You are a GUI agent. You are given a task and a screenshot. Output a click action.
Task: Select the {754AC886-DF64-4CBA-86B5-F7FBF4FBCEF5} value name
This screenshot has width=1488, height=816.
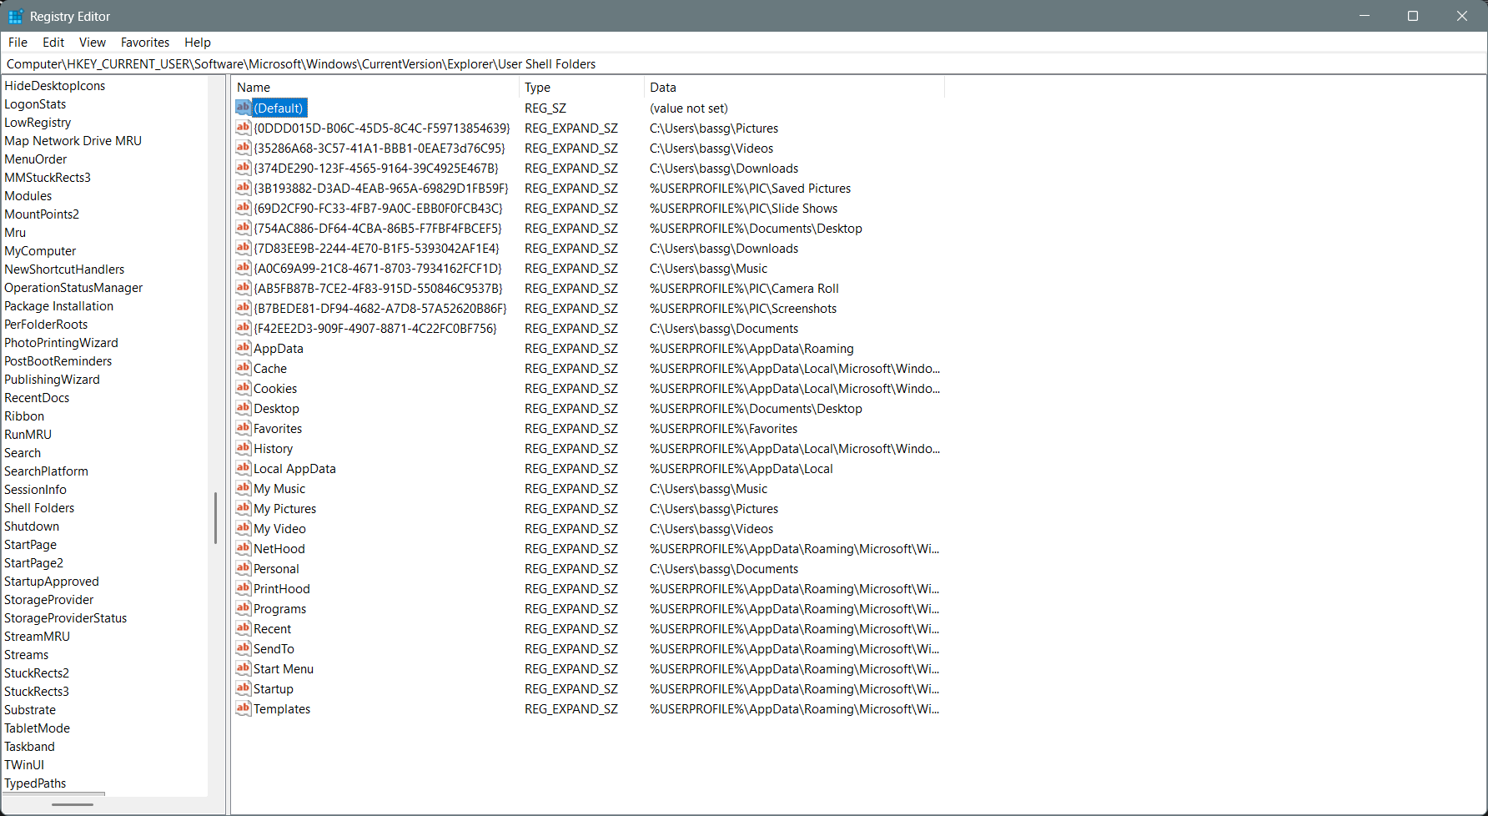(x=378, y=229)
